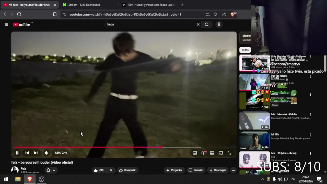Open File Explorer from taskbar
The image size is (327, 184).
tap(18, 179)
